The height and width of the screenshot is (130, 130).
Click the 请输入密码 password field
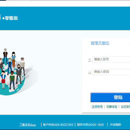[111, 72]
